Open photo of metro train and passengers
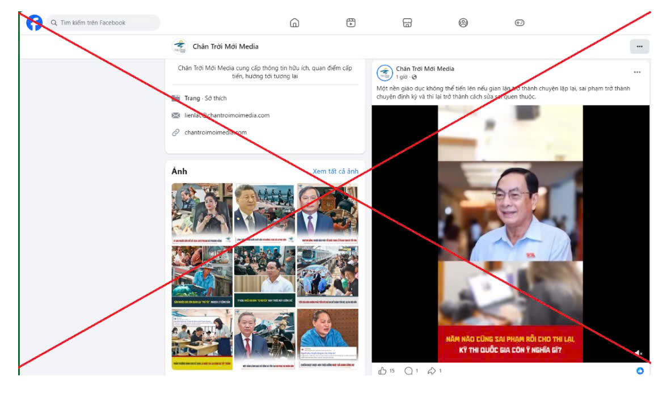This screenshot has height=394, width=671. (327, 276)
